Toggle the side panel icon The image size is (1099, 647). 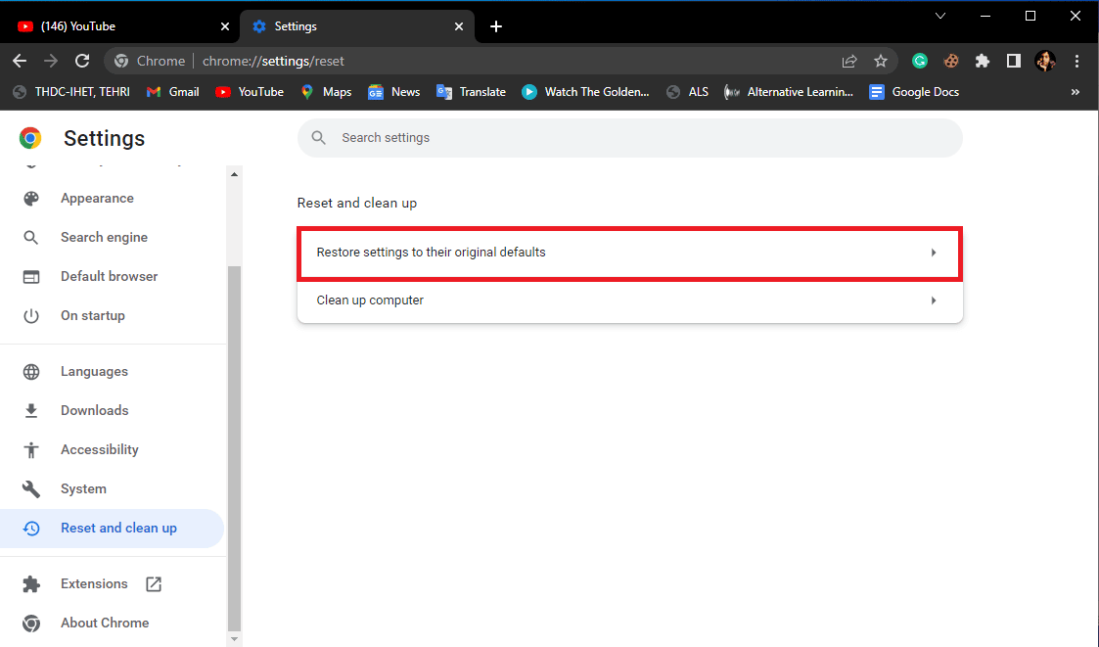1014,61
